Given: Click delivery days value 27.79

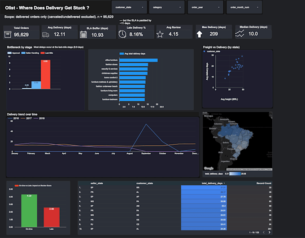Looking at the screenshot, I should tap(223, 197).
